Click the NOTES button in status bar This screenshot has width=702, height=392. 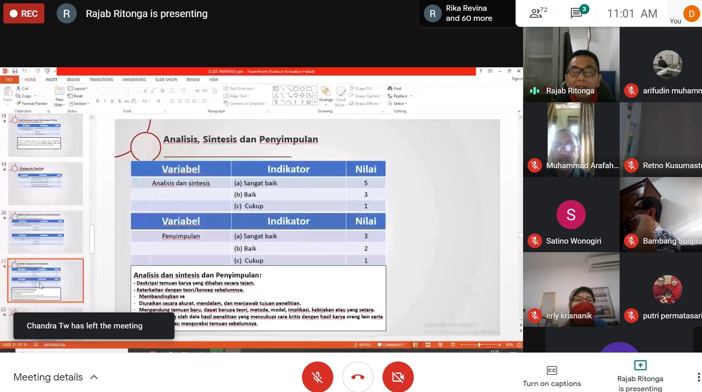point(362,345)
